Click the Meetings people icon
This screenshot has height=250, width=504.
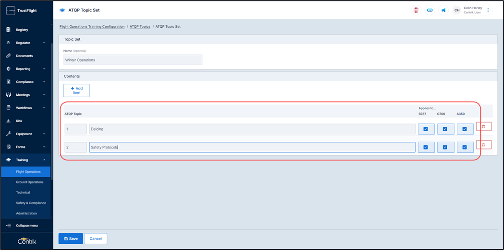9,95
